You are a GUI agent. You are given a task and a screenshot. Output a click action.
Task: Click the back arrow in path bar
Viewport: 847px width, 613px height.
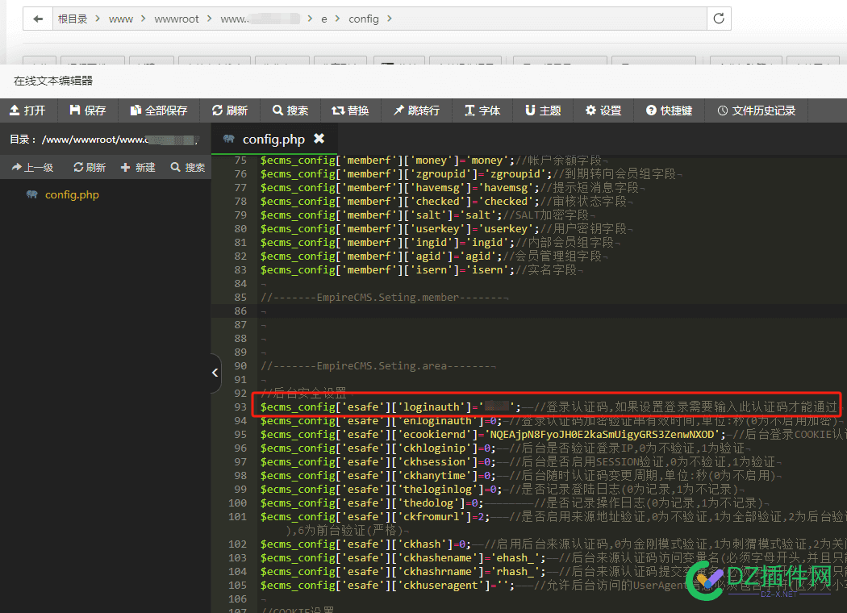38,19
